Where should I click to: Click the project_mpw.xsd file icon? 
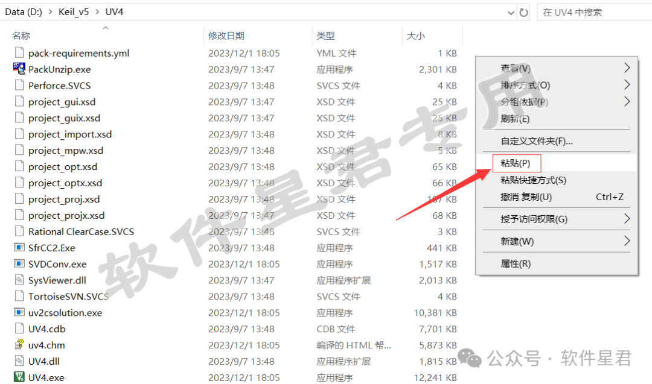19,150
